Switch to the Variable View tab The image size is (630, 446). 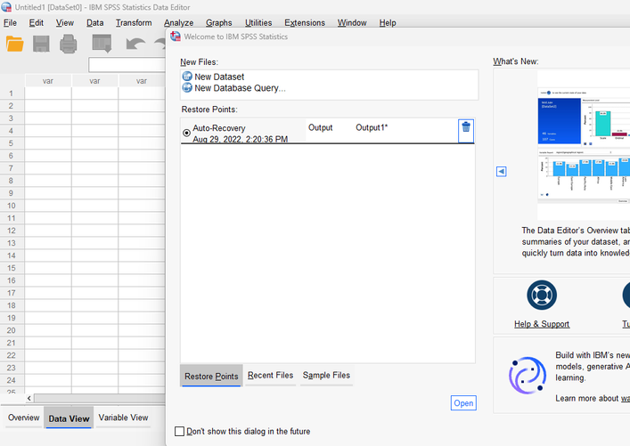click(x=123, y=418)
